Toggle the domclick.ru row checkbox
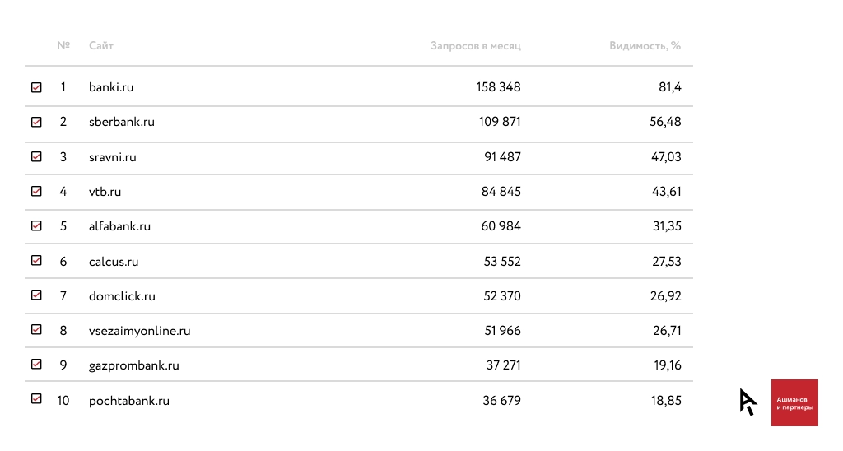This screenshot has height=451, width=843. (x=36, y=295)
